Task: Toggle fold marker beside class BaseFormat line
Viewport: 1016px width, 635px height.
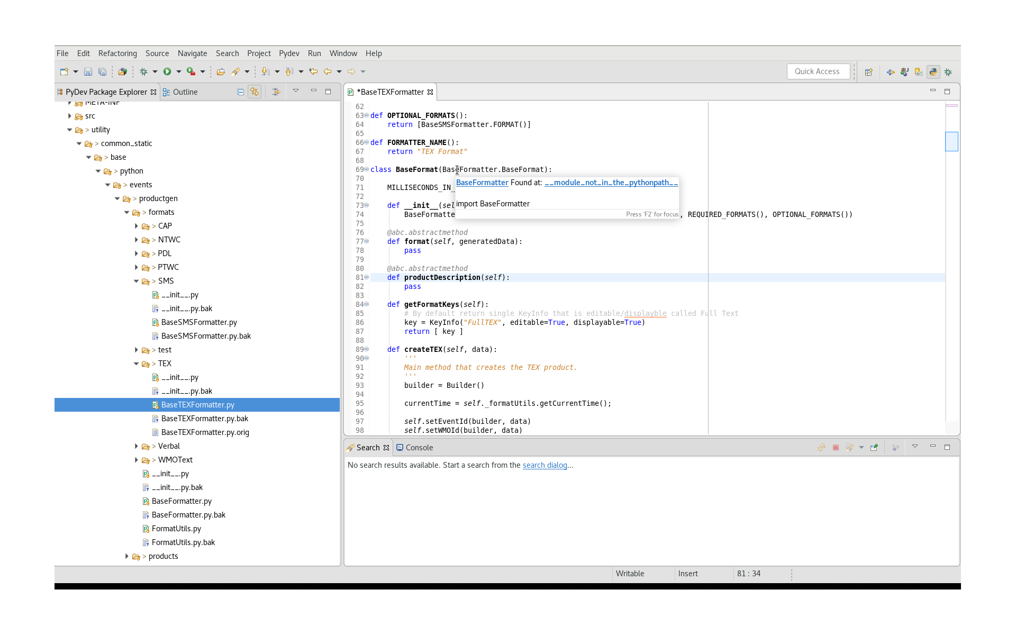Action: point(366,169)
